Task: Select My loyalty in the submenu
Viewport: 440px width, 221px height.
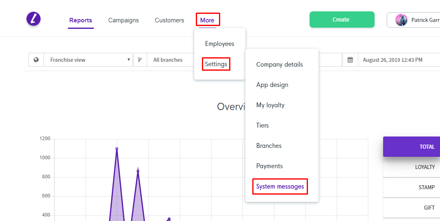Action: [270, 105]
